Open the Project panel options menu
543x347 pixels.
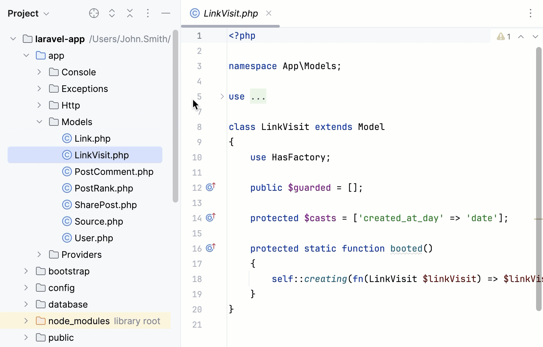pos(148,13)
